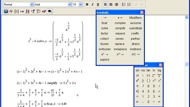This screenshot has height=107, width=190.
Task: Insert the parfrac keyword
Action: (x=135, y=39)
